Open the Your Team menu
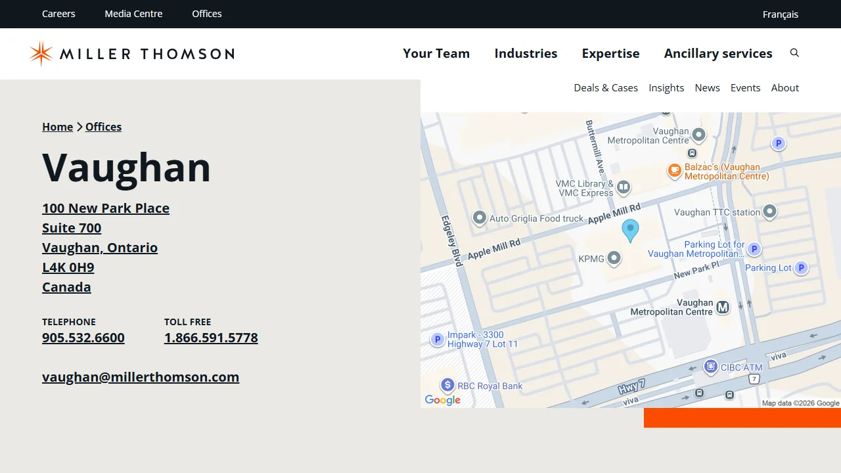841x473 pixels. point(436,53)
